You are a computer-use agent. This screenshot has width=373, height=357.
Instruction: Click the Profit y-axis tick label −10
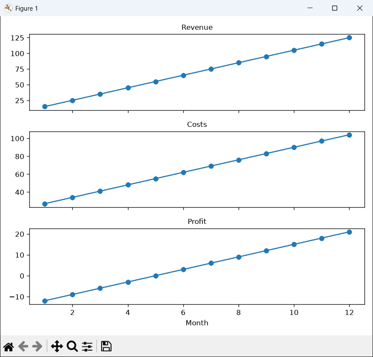(17, 297)
